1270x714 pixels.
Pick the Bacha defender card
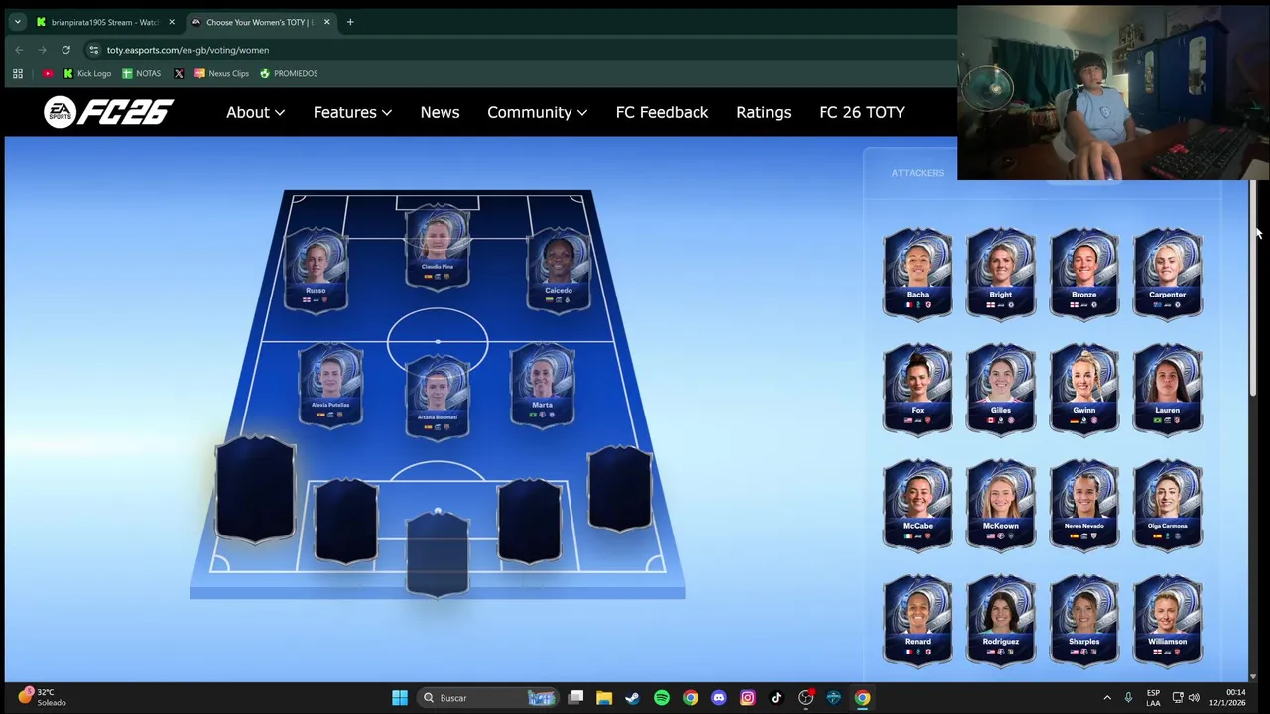[x=918, y=273]
